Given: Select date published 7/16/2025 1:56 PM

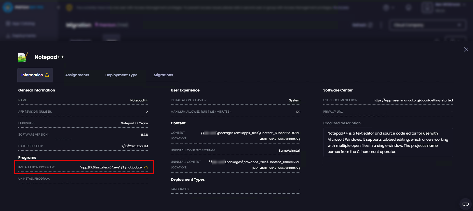Looking at the screenshot, I should [134, 146].
